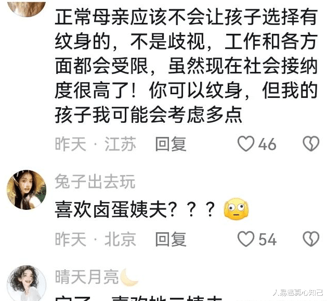Tap 昨天 · 北京 timestamp text
The height and width of the screenshot is (301, 327).
point(96,239)
